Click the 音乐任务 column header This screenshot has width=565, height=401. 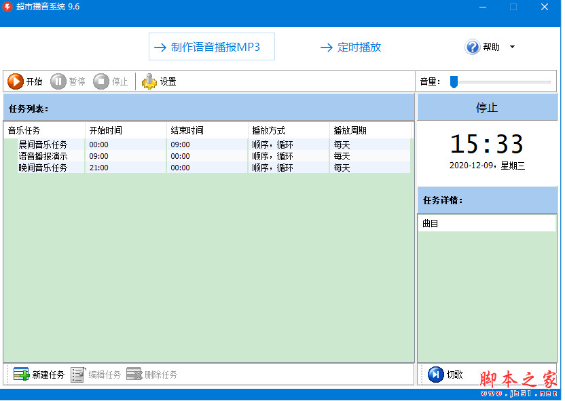pos(44,130)
